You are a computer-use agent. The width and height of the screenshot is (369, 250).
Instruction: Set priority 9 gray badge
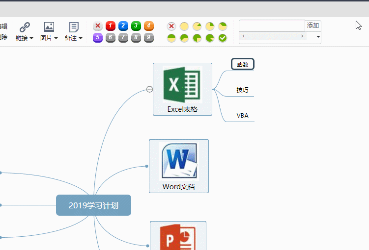tap(148, 38)
